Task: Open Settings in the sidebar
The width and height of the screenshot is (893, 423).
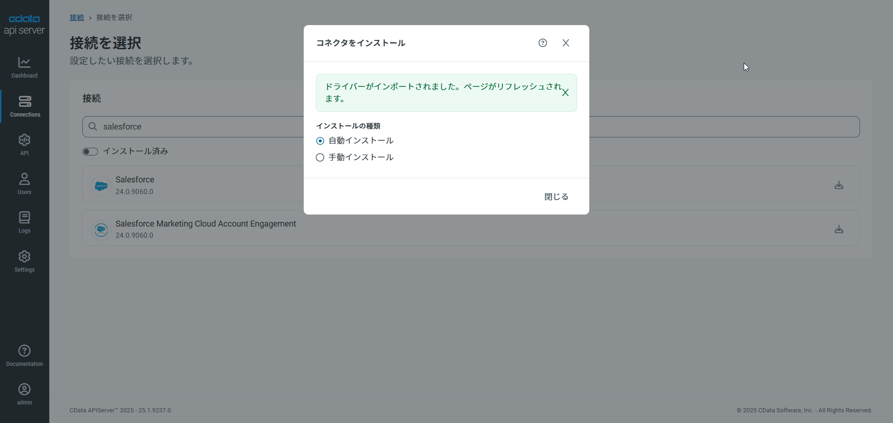Action: 24,261
